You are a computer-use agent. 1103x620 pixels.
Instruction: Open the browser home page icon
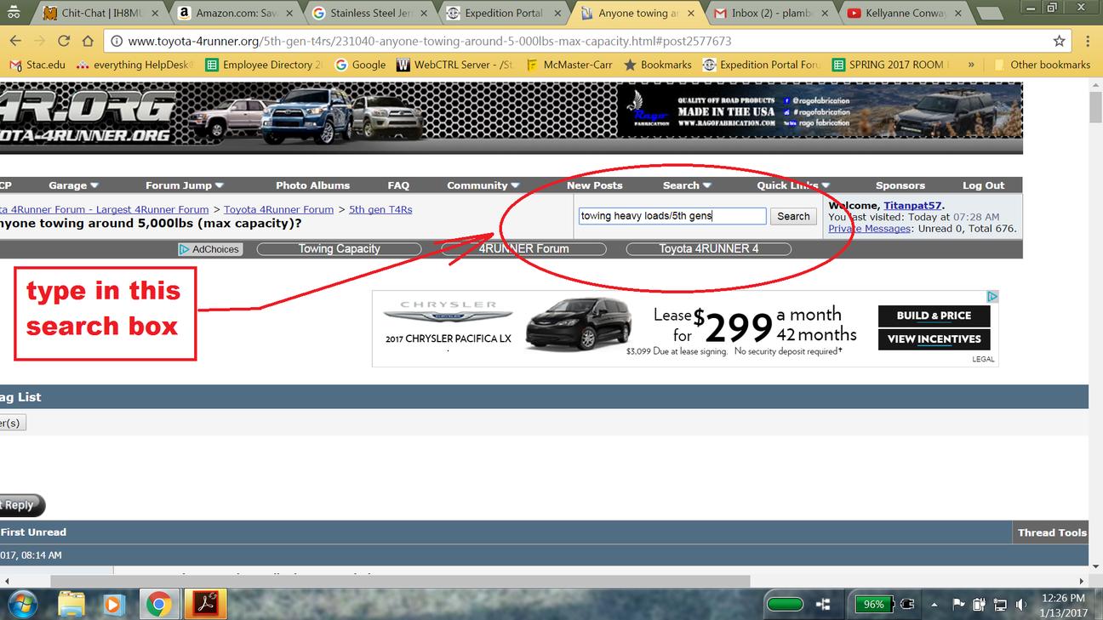(88, 41)
